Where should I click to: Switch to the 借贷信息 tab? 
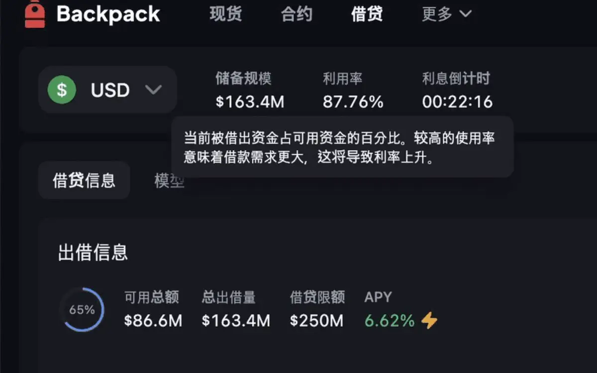tap(84, 181)
